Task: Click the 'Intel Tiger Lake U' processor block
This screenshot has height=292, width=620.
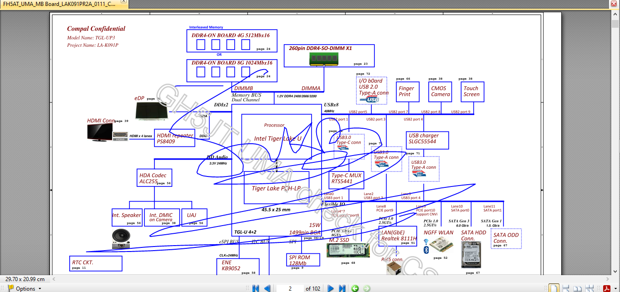Action: click(277, 136)
